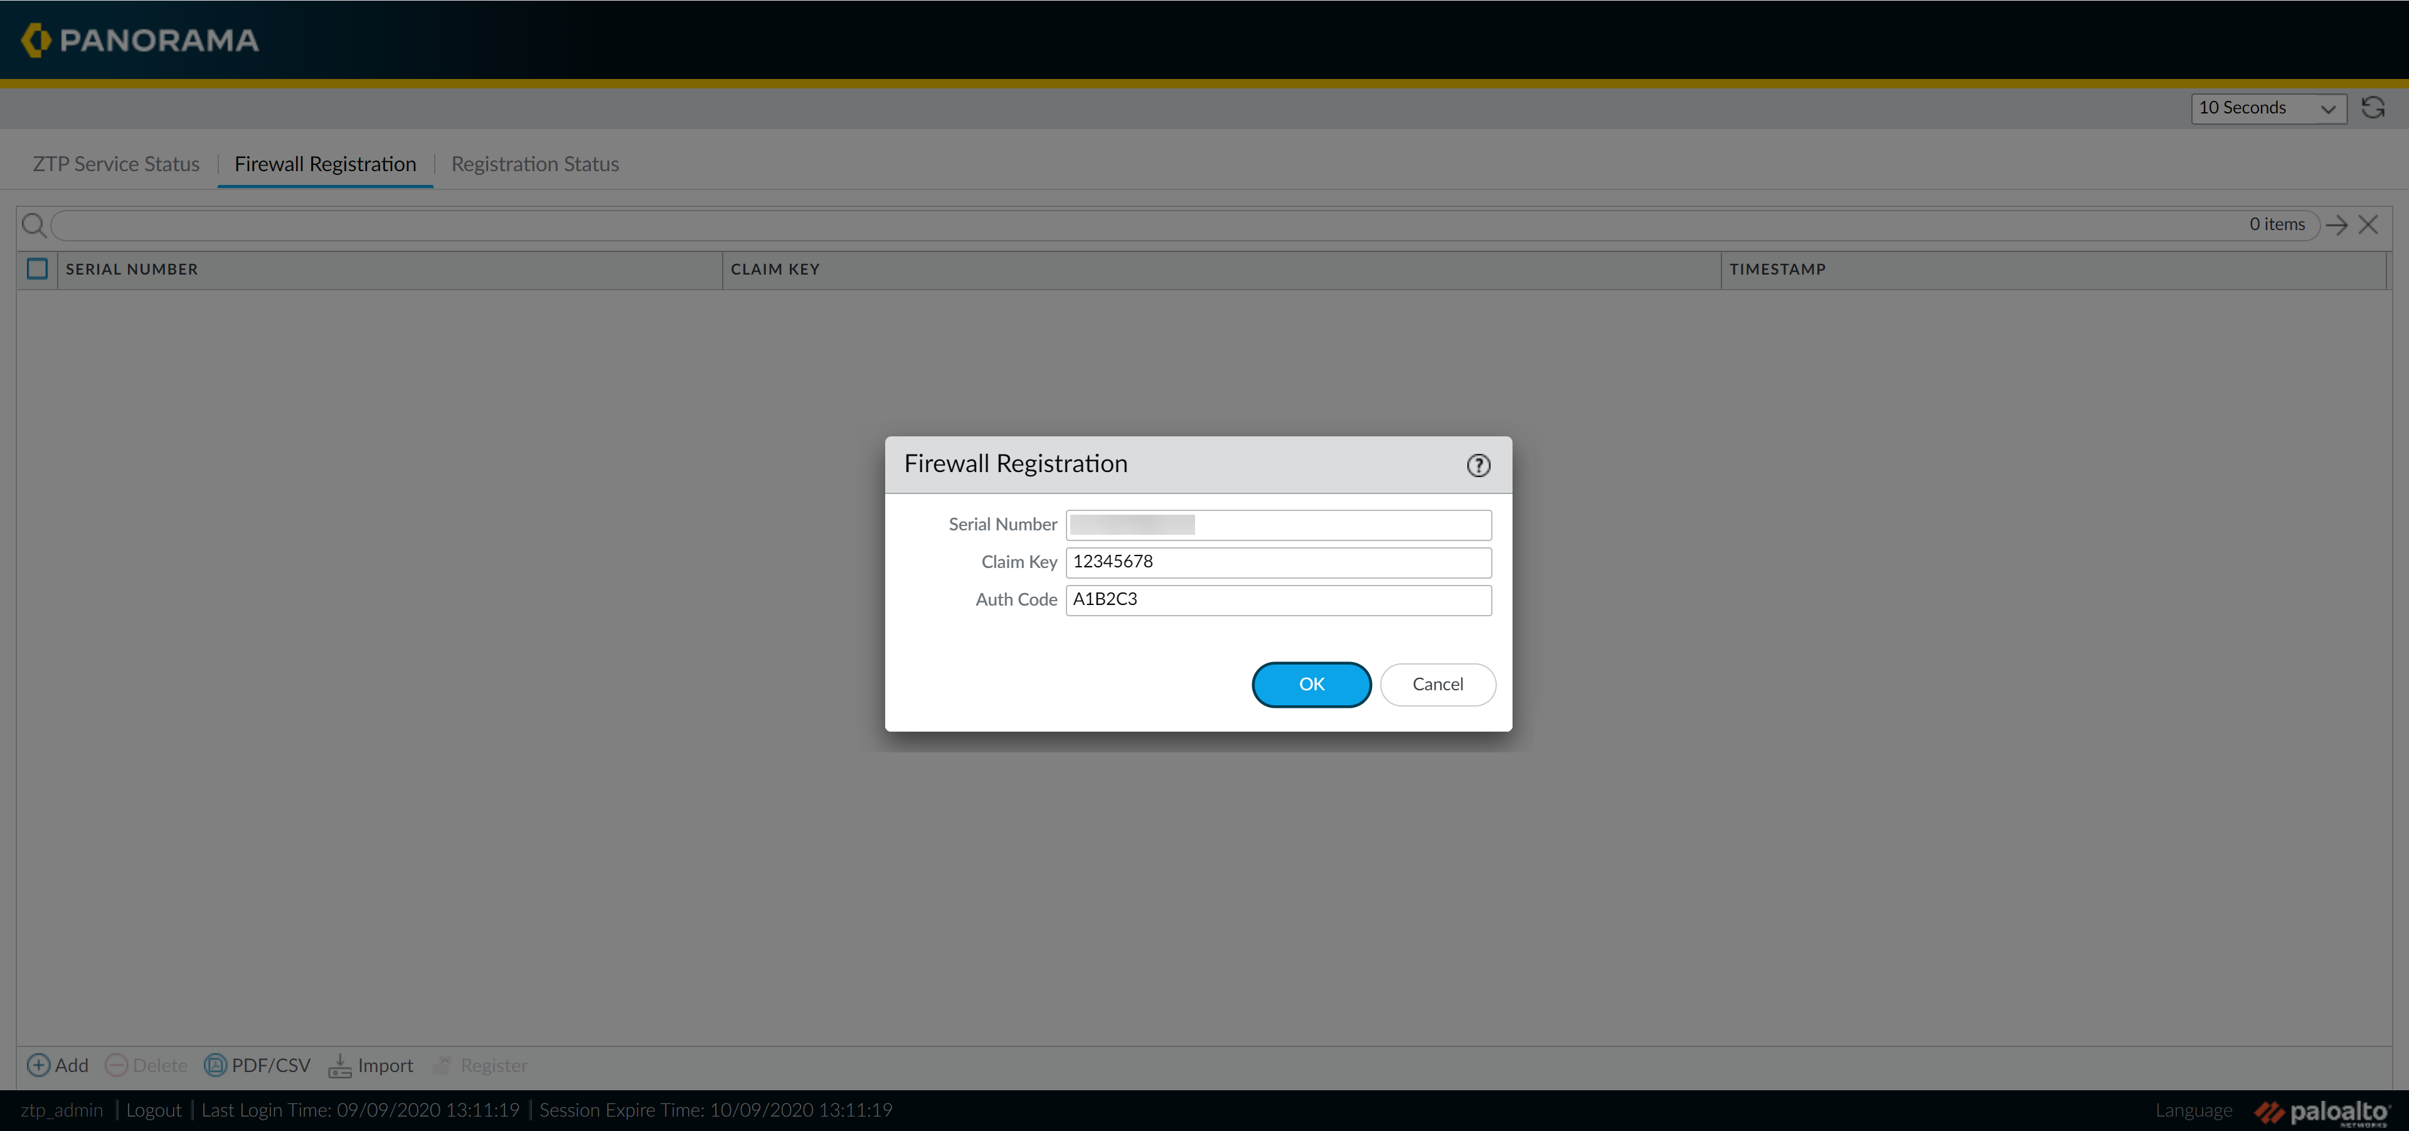Toggle the select-all checkbox in header
Image resolution: width=2409 pixels, height=1131 pixels.
pyautogui.click(x=38, y=269)
